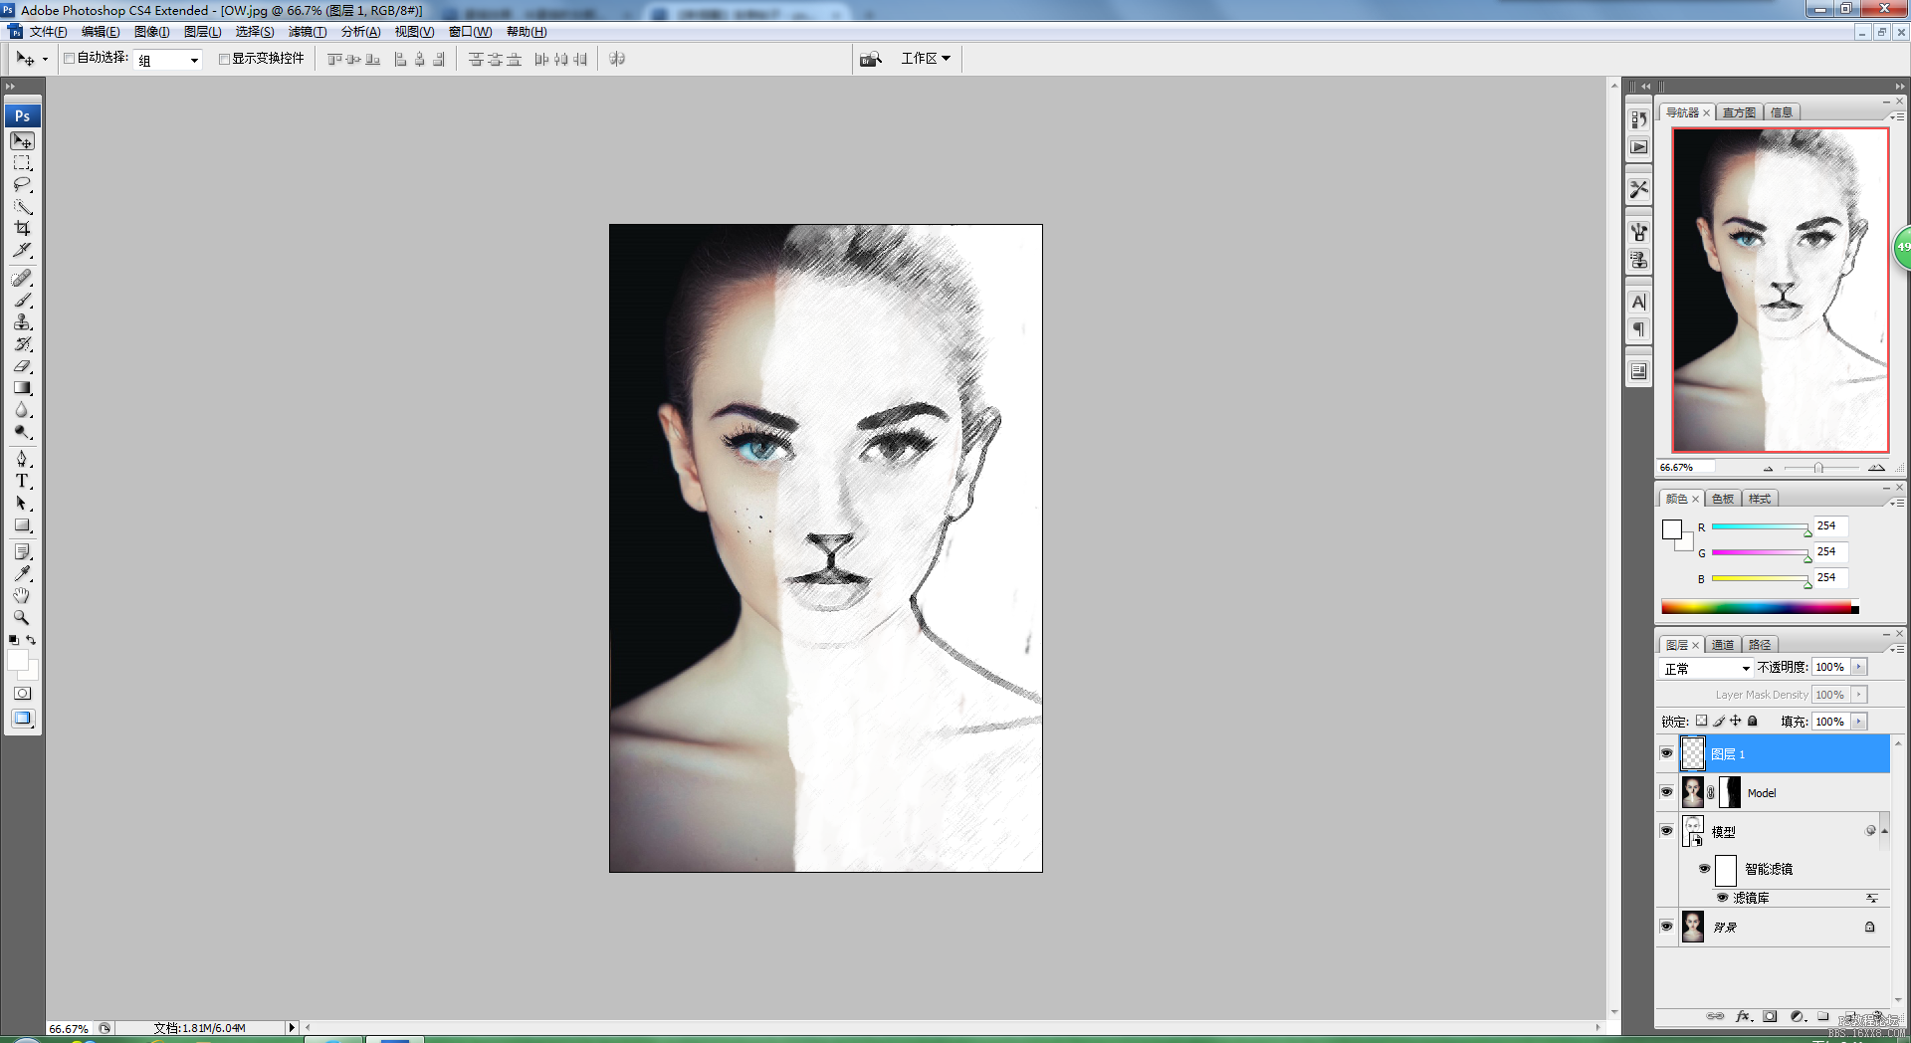Screen dimensions: 1911x1043
Task: Click the foreground color swatch in Color panel
Action: click(1672, 529)
